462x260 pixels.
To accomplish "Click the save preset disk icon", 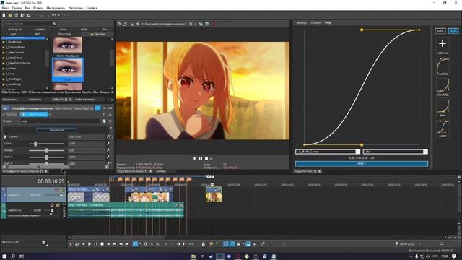I will pyautogui.click(x=104, y=121).
